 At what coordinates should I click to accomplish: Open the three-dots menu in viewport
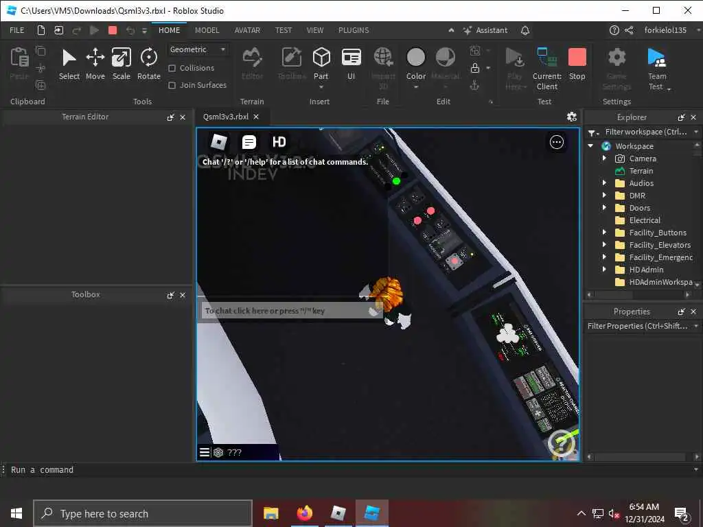[556, 142]
